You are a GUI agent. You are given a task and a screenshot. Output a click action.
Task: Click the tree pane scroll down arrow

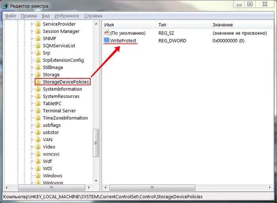[x=96, y=181]
